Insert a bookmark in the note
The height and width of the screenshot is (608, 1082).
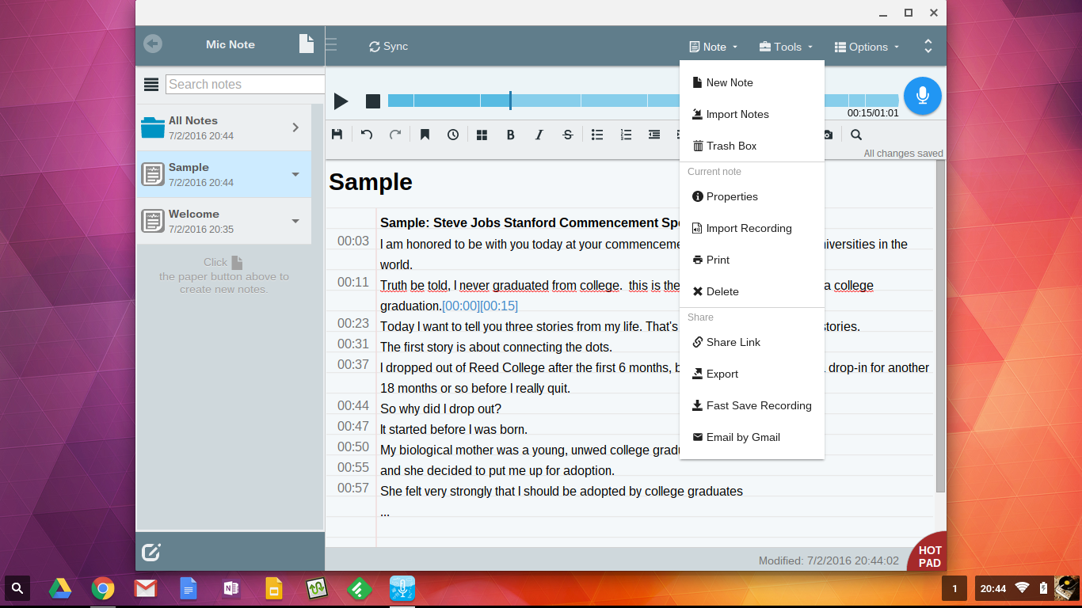(425, 135)
